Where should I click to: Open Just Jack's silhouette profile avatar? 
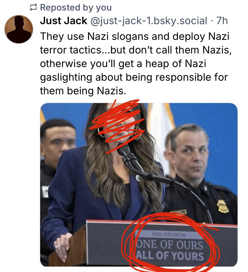19,29
